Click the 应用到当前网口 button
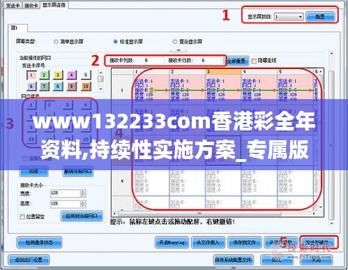This screenshot has width=348, height=270. pos(82,216)
